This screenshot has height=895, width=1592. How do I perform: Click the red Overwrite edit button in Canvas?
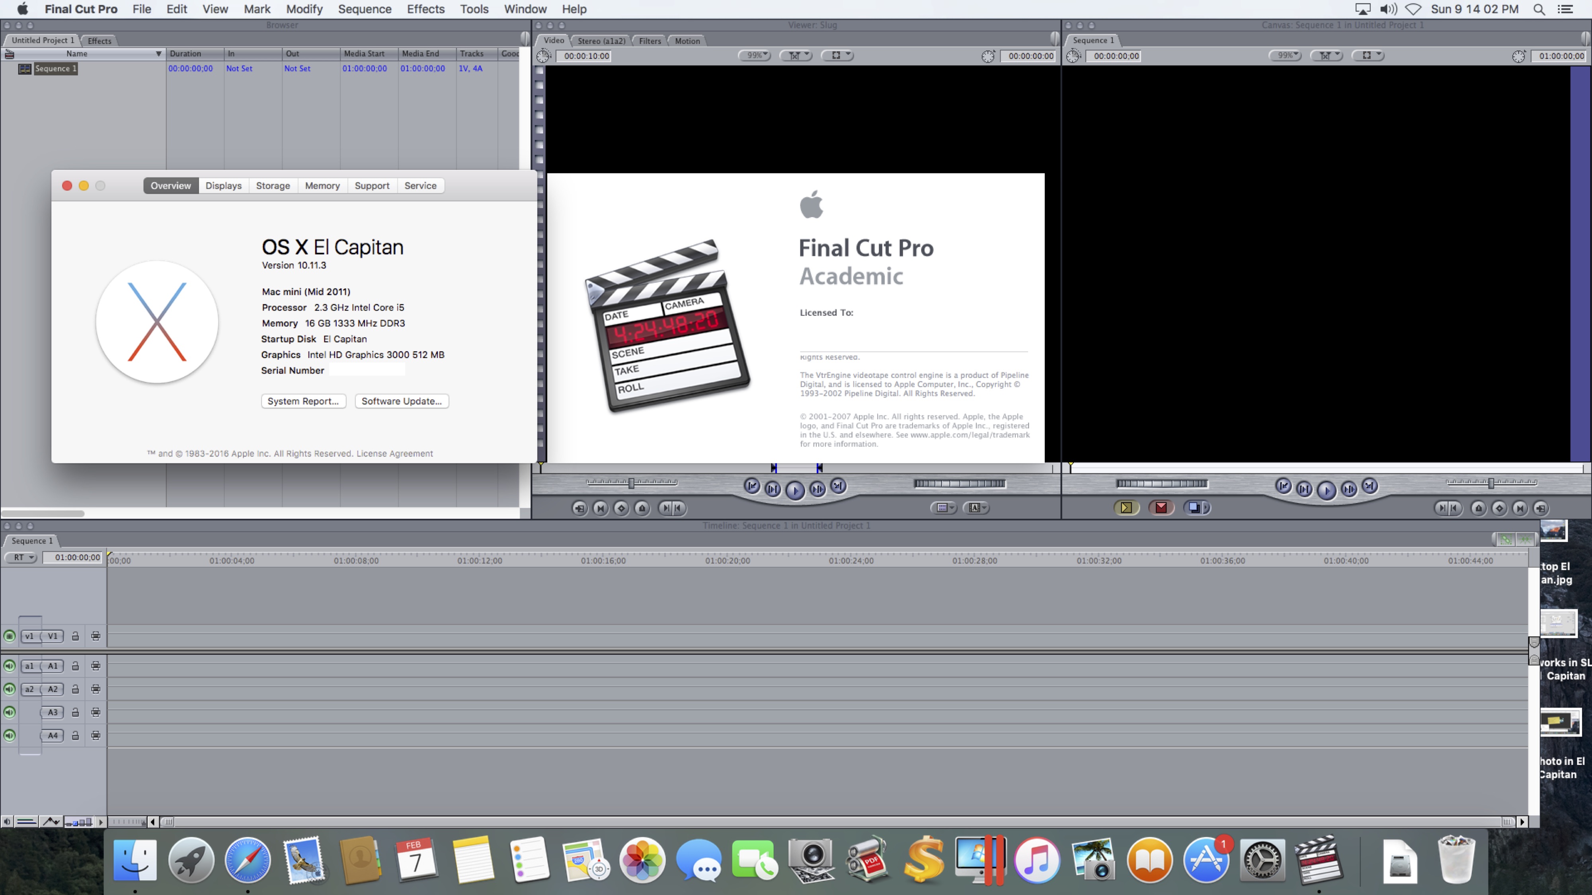(x=1161, y=508)
